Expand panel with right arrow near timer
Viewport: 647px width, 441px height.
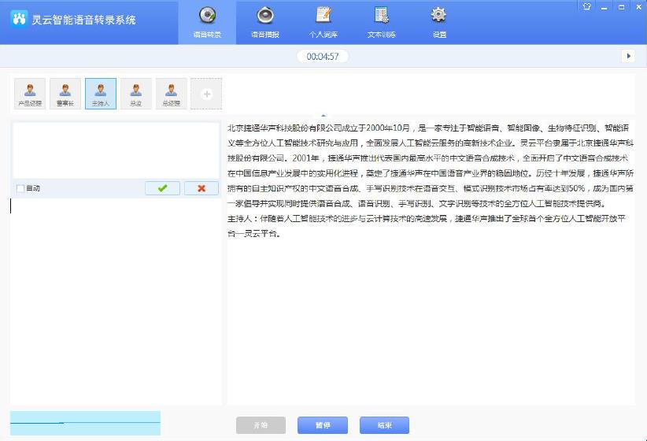pos(627,56)
